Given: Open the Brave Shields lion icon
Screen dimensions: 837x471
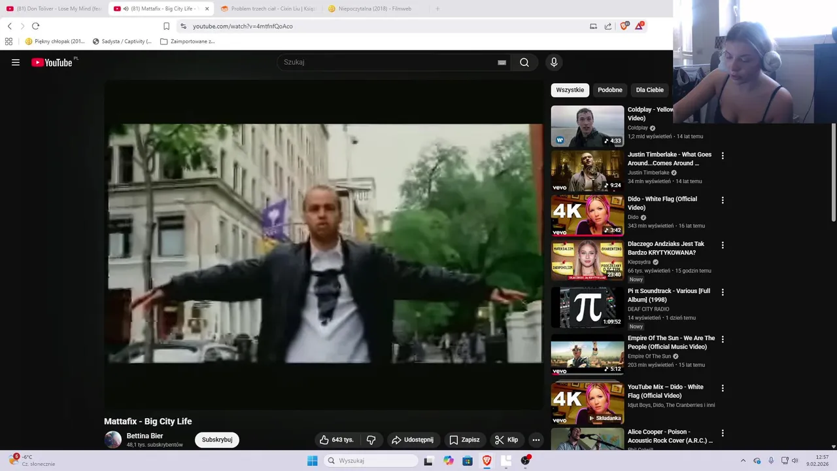Looking at the screenshot, I should click(x=624, y=26).
